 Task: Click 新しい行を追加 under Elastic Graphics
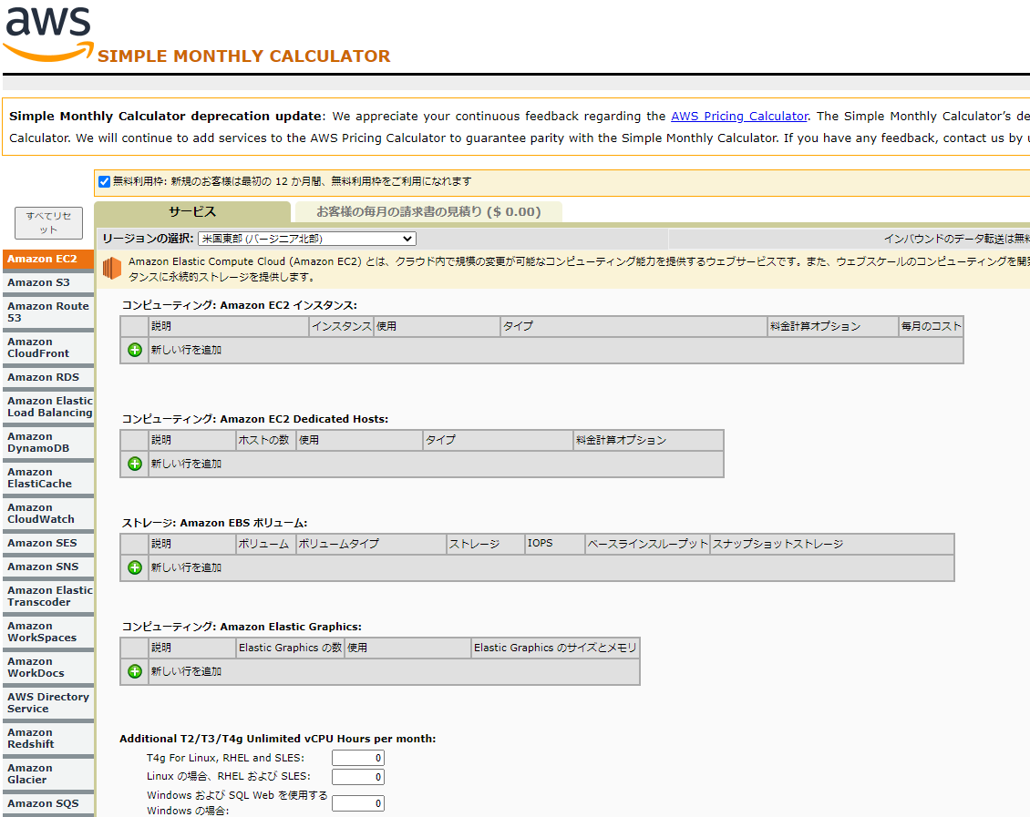(186, 671)
